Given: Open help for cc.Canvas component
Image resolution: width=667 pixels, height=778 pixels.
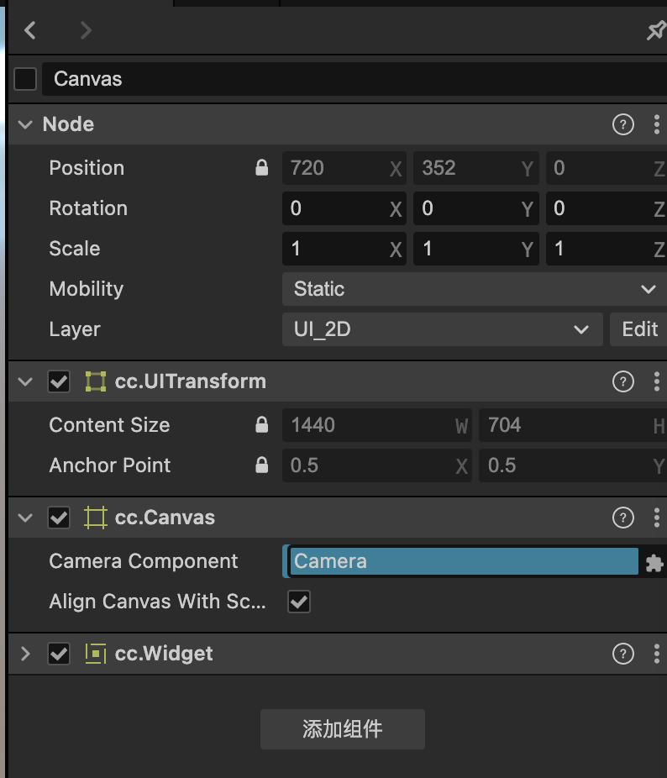Looking at the screenshot, I should (622, 518).
